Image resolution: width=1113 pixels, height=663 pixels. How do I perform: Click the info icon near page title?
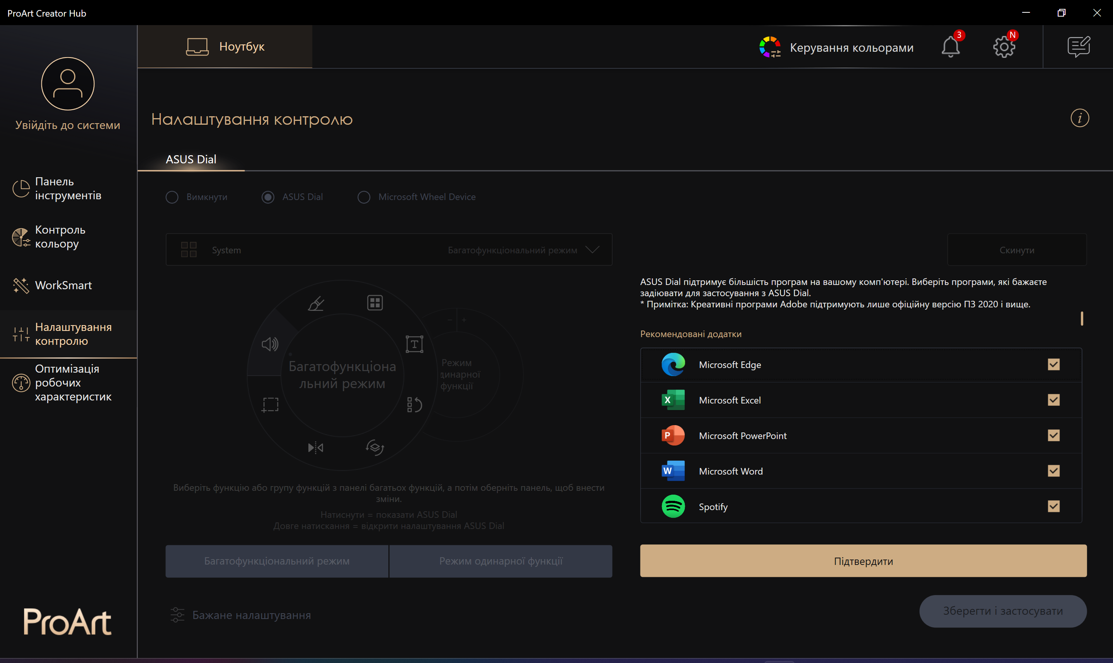coord(1079,119)
